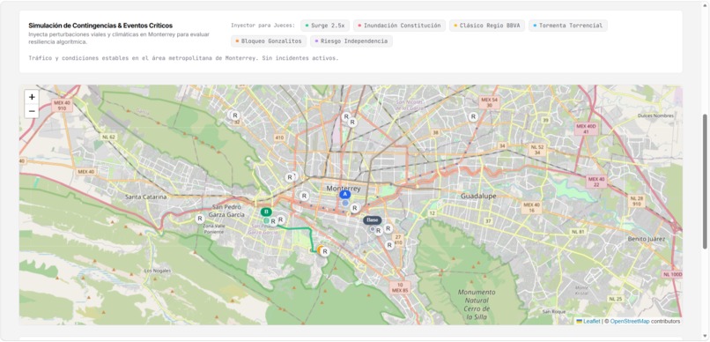Open the OpenStreetMap contributors link

630,321
